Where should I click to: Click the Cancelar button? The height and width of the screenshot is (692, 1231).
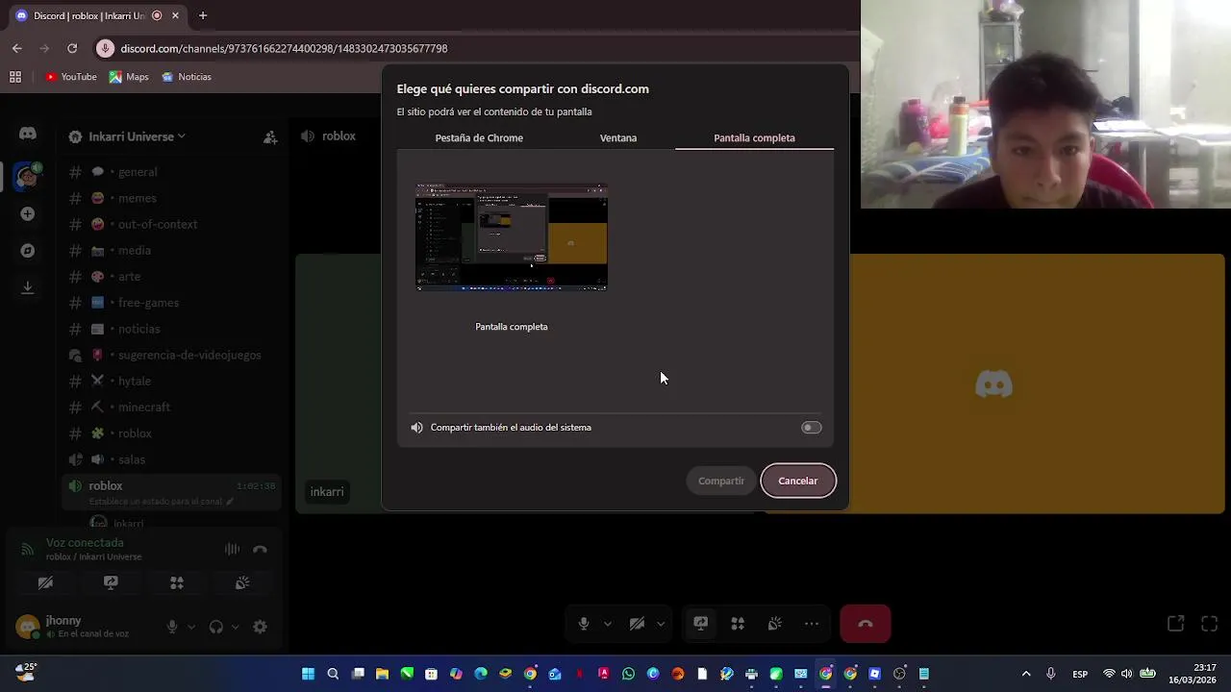pyautogui.click(x=798, y=481)
